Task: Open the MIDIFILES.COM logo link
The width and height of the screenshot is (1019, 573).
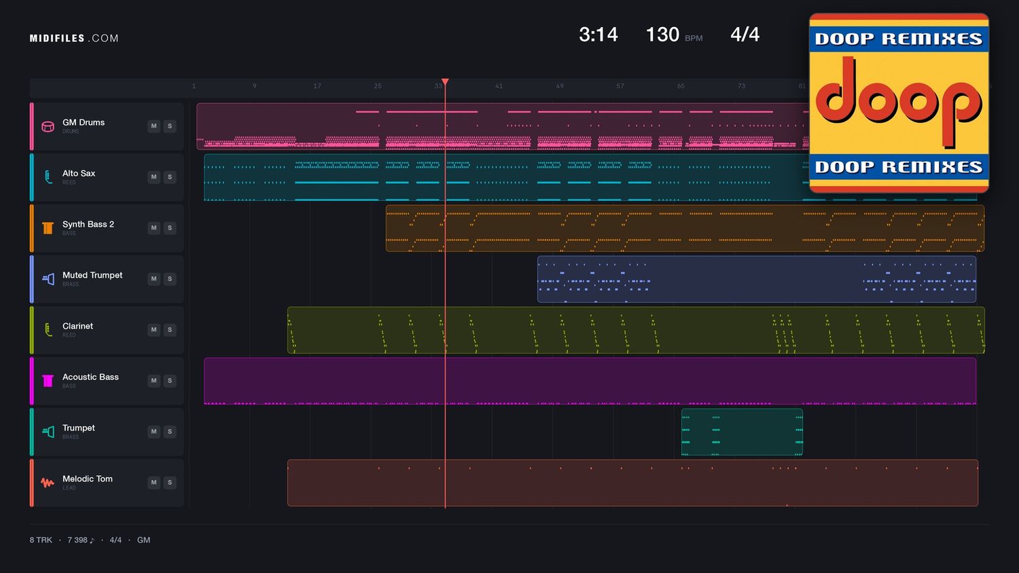Action: (74, 39)
